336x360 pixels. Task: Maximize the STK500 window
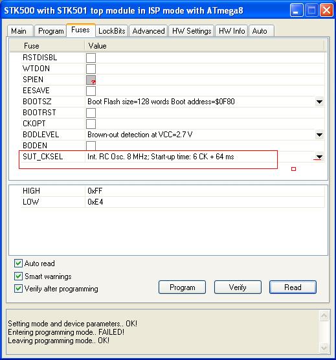click(x=311, y=10)
